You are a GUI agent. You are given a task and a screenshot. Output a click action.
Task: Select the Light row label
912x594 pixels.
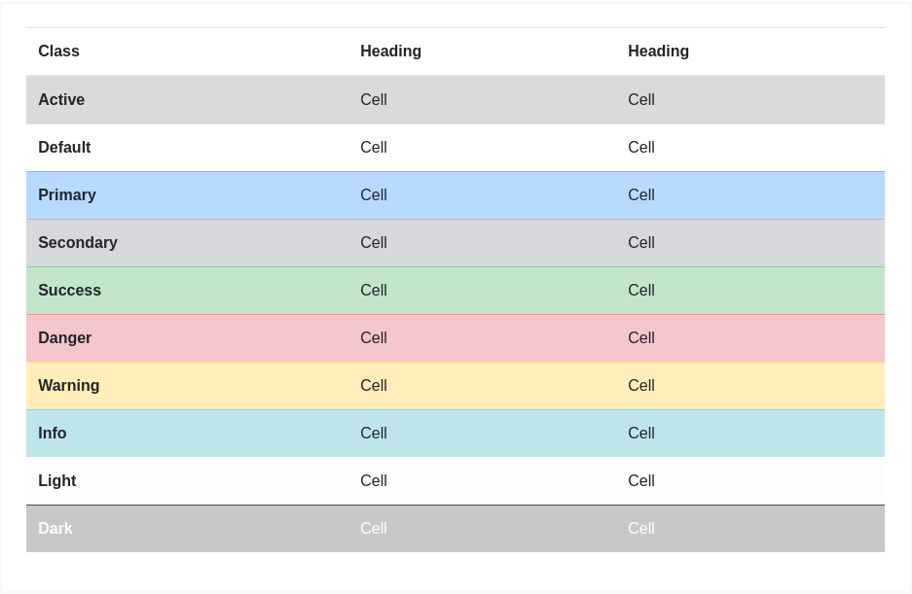[x=56, y=481]
